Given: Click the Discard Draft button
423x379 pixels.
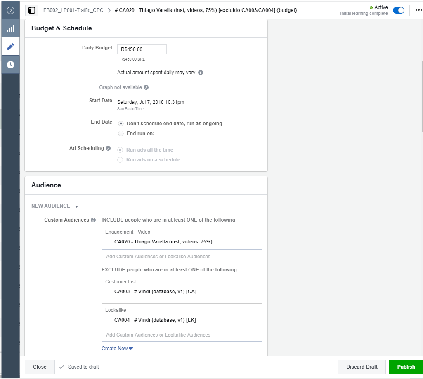Looking at the screenshot, I should 362,367.
